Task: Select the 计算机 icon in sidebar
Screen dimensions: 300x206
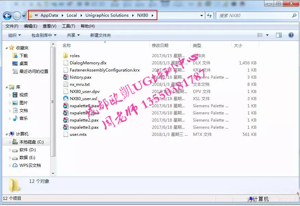Action: tap(12, 134)
